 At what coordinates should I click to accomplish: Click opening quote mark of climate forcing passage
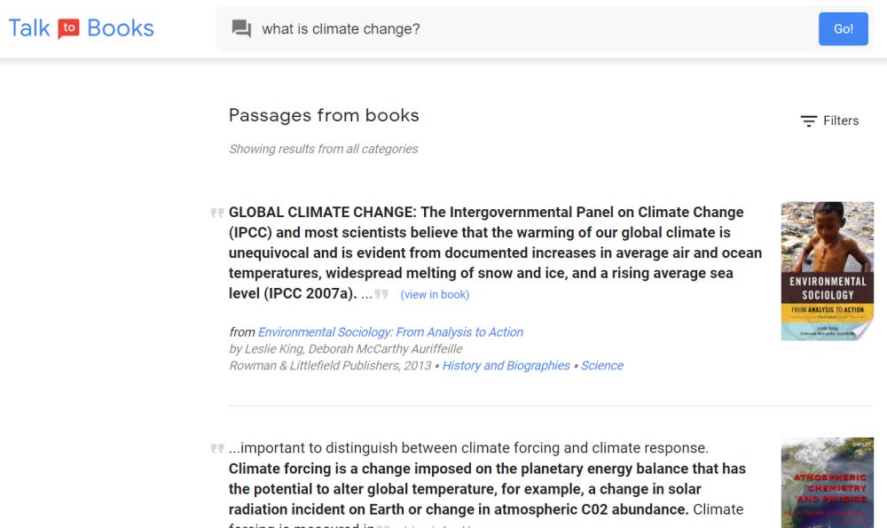[x=217, y=448]
